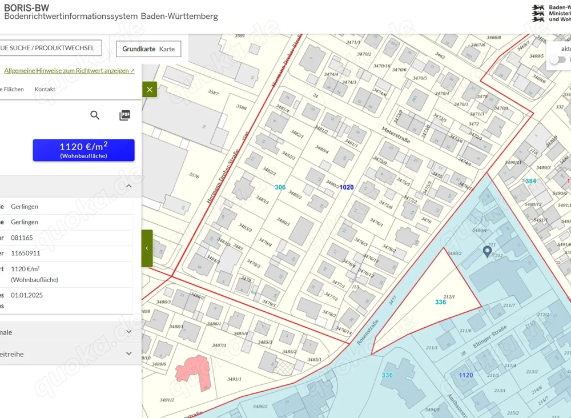Click the Baden-Württemberg lion crest logo

(538, 14)
